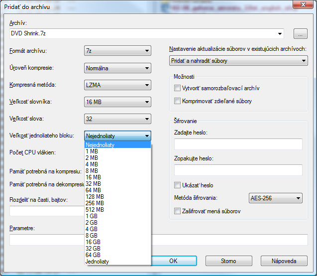
Task: Collapse the Veľkosť jednoliateho bloku dropdown
Action: [117, 136]
